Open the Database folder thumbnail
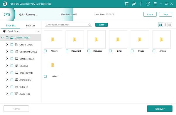This screenshot has width=176, height=115. coord(97,39)
